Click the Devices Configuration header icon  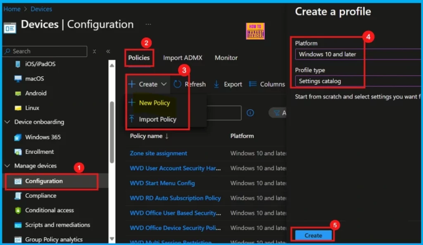pyautogui.click(x=10, y=28)
